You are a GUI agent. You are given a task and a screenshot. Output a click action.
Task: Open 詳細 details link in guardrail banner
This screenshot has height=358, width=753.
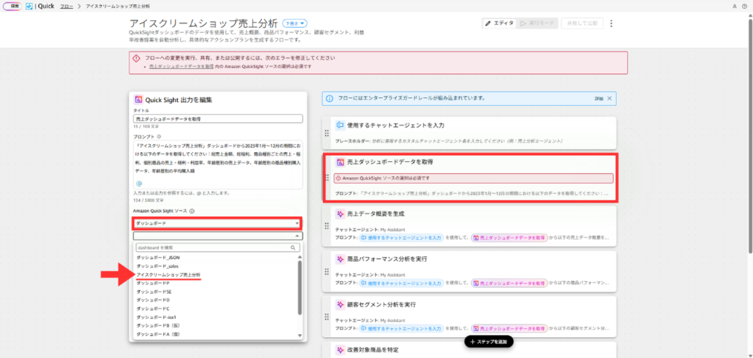(598, 98)
